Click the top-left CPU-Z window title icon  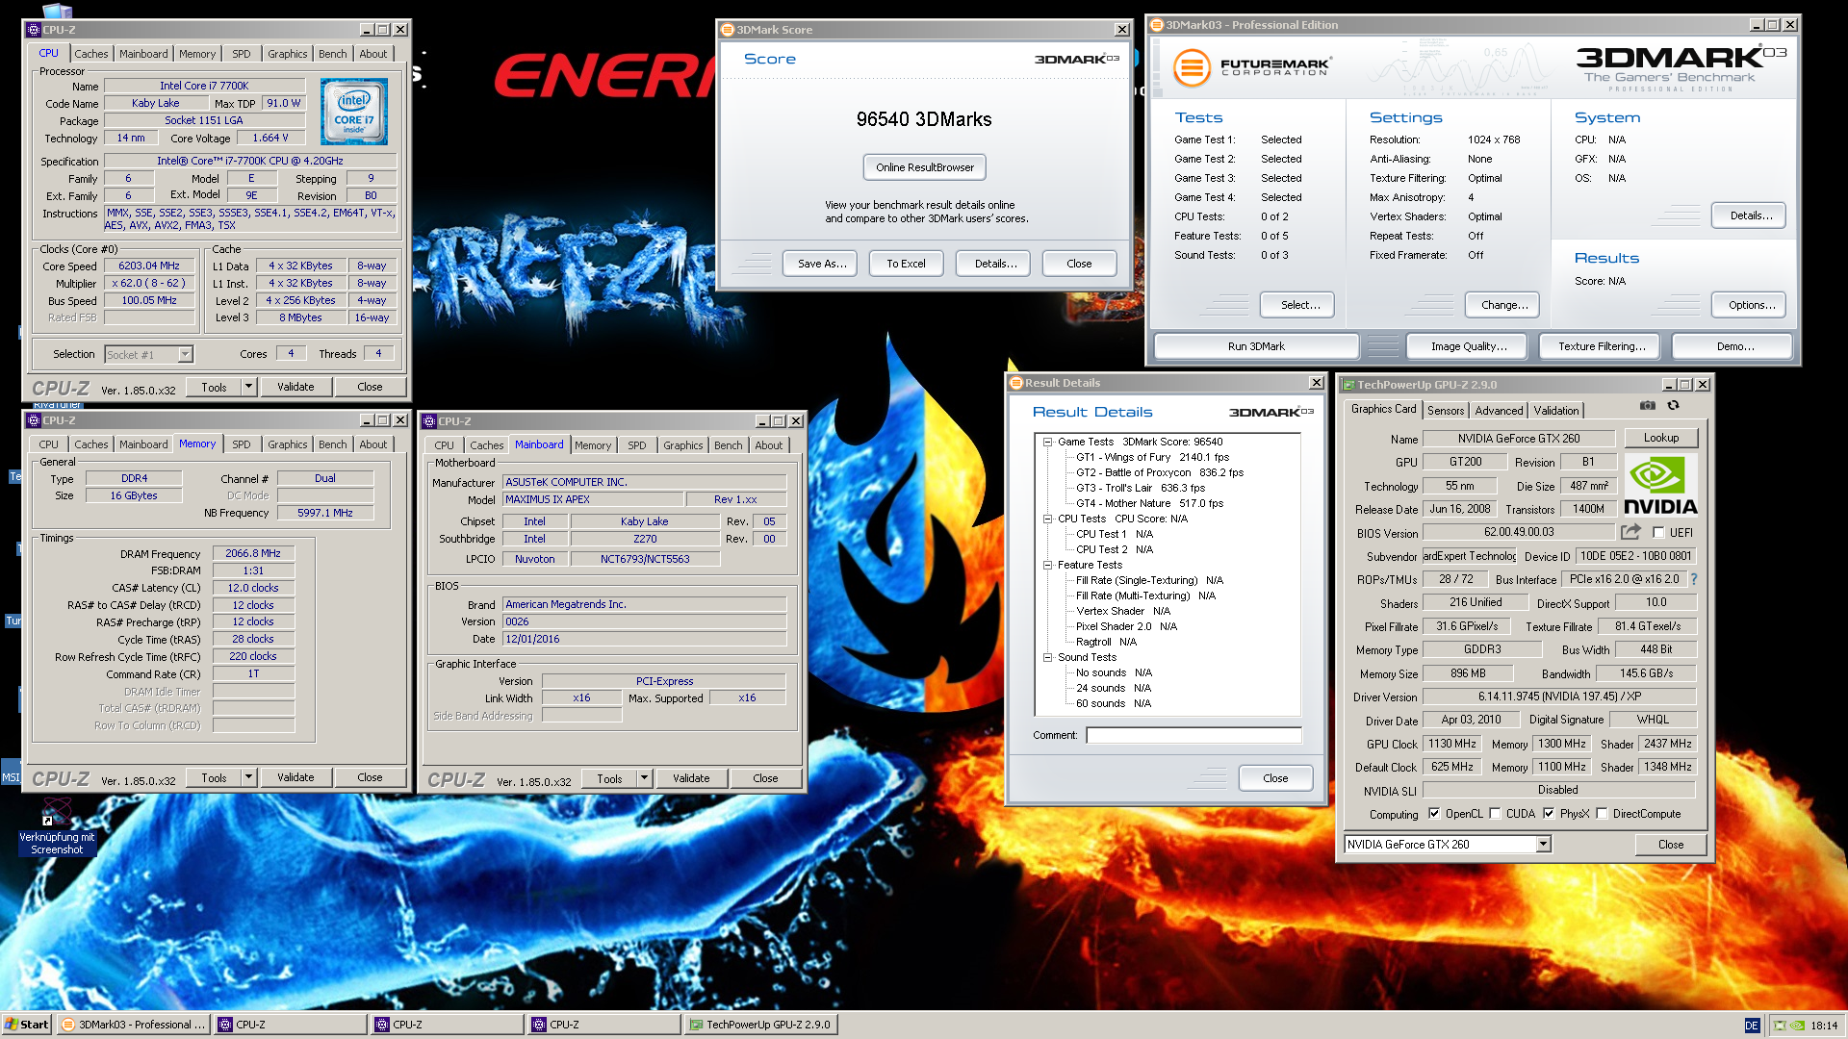pos(34,30)
